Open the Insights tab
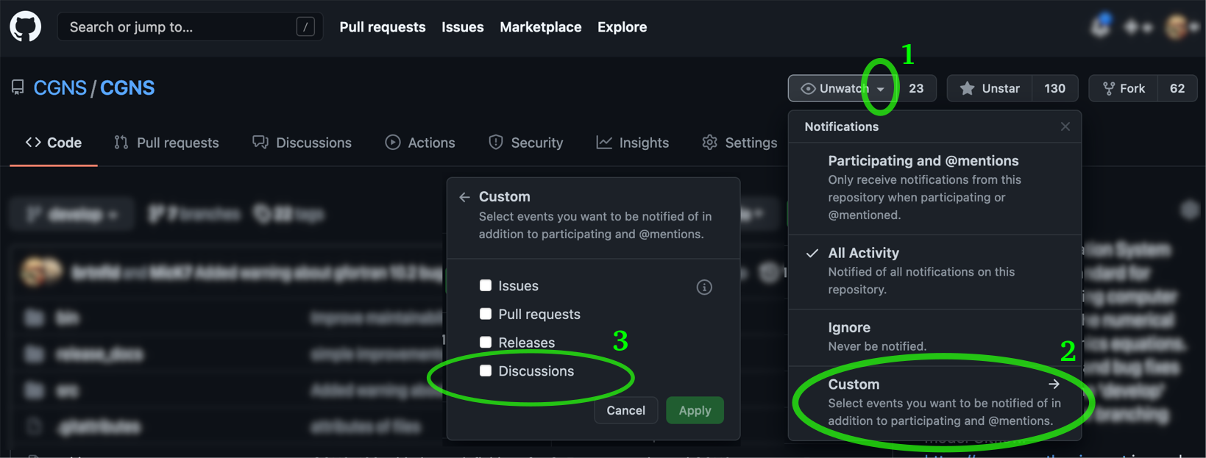This screenshot has width=1206, height=458. (633, 143)
